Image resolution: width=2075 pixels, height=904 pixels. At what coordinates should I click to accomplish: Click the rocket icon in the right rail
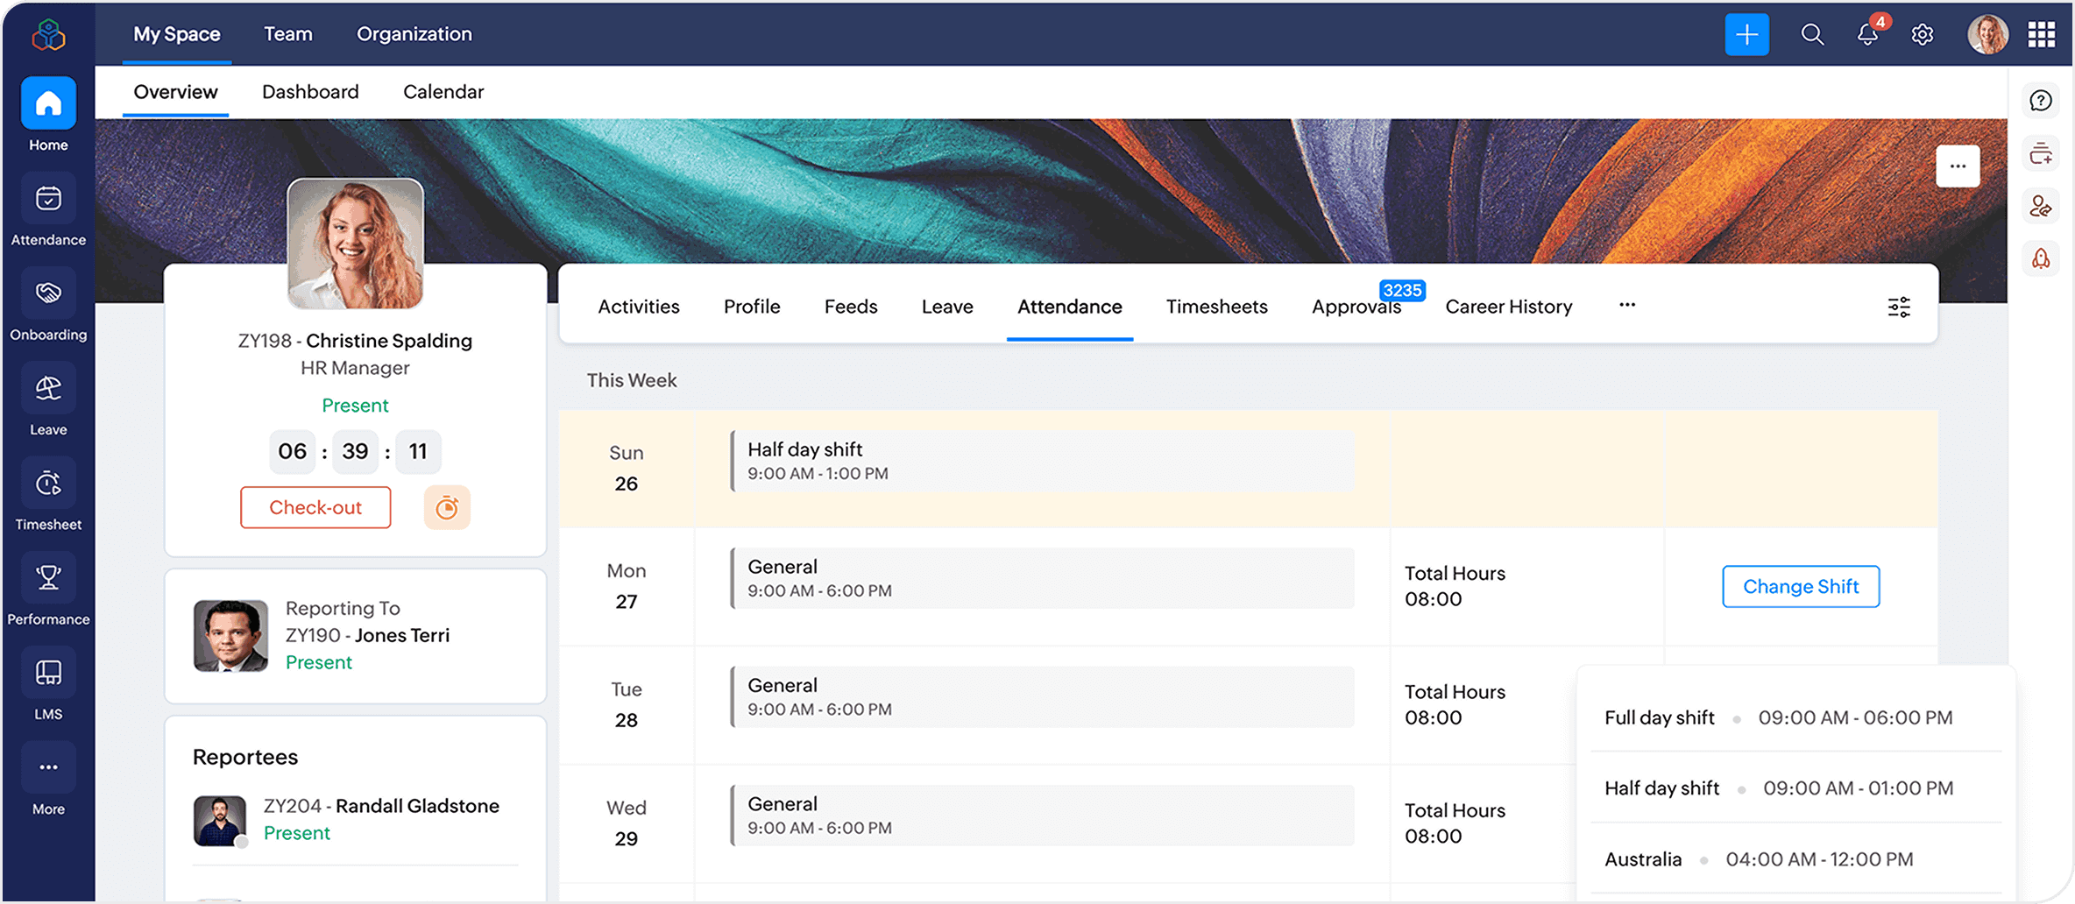[x=2041, y=258]
